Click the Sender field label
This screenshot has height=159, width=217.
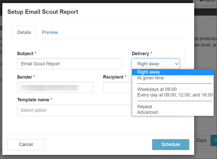pyautogui.click(x=25, y=77)
